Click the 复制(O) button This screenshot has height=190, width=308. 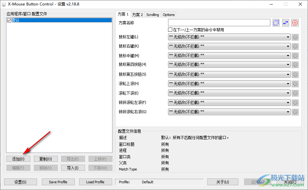46,159
